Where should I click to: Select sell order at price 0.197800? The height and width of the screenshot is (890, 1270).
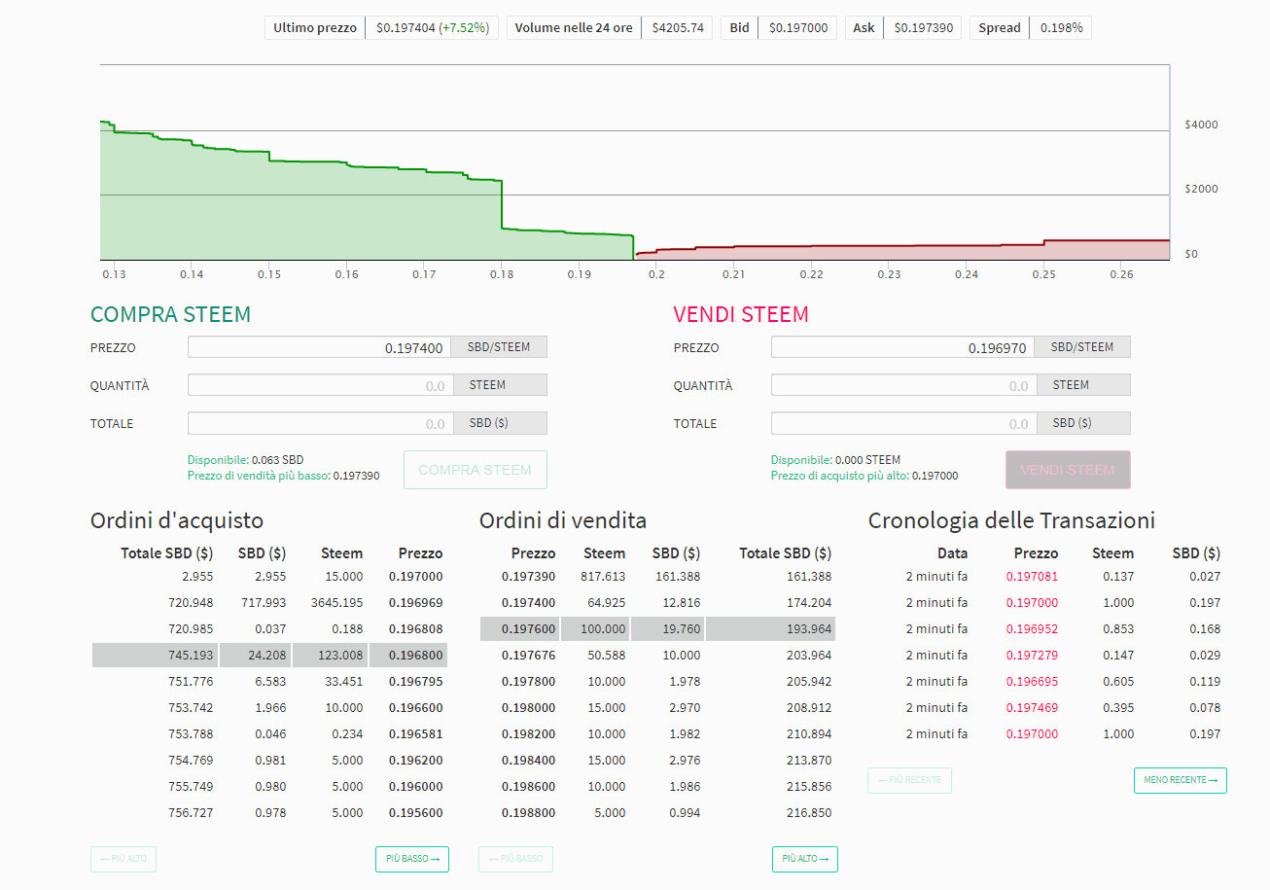pyautogui.click(x=658, y=681)
